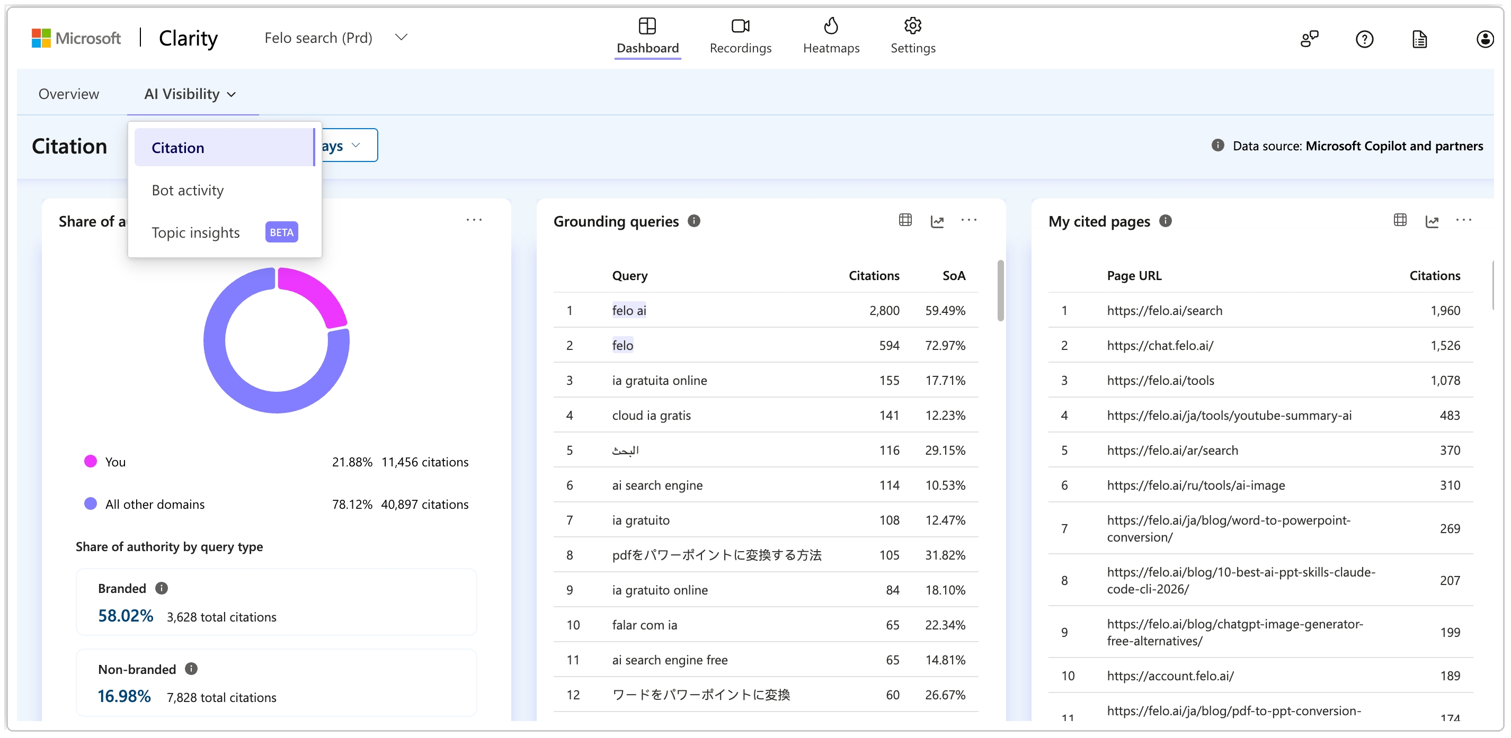
Task: Click the Clarity product name
Action: [188, 38]
